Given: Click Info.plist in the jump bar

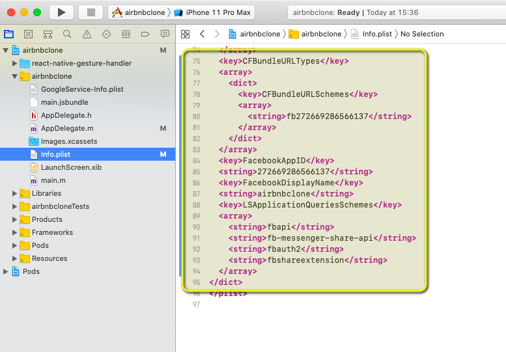Looking at the screenshot, I should (x=376, y=34).
